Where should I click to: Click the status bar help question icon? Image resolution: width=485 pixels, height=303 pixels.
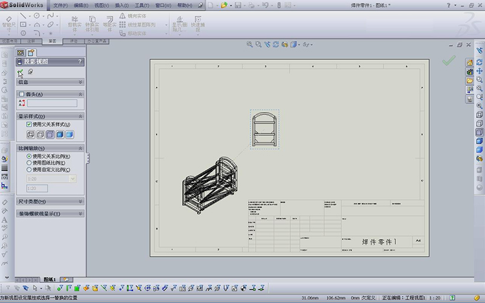(452, 298)
